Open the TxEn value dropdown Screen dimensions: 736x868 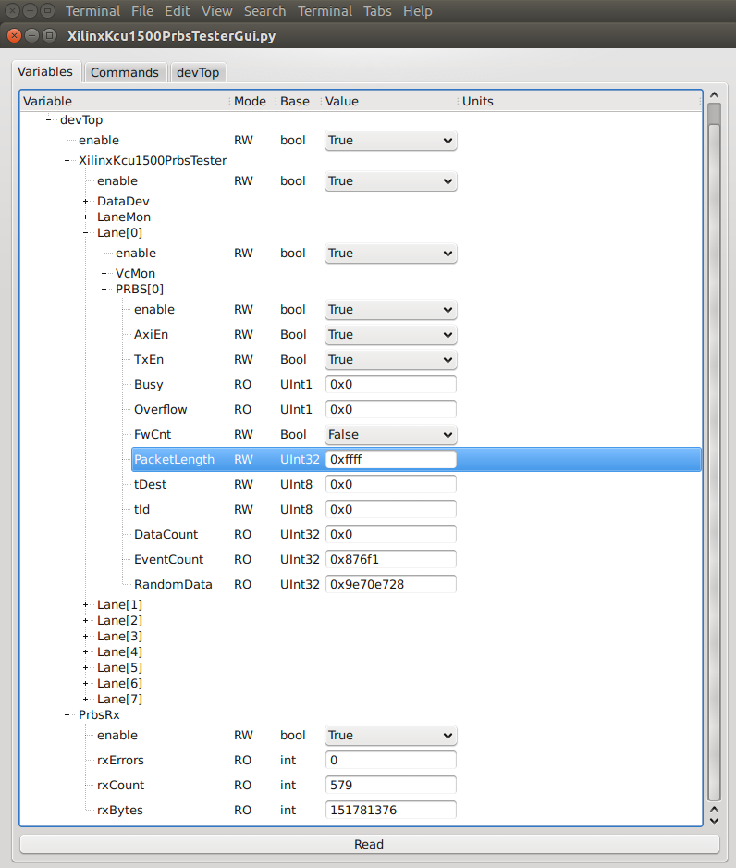point(390,360)
